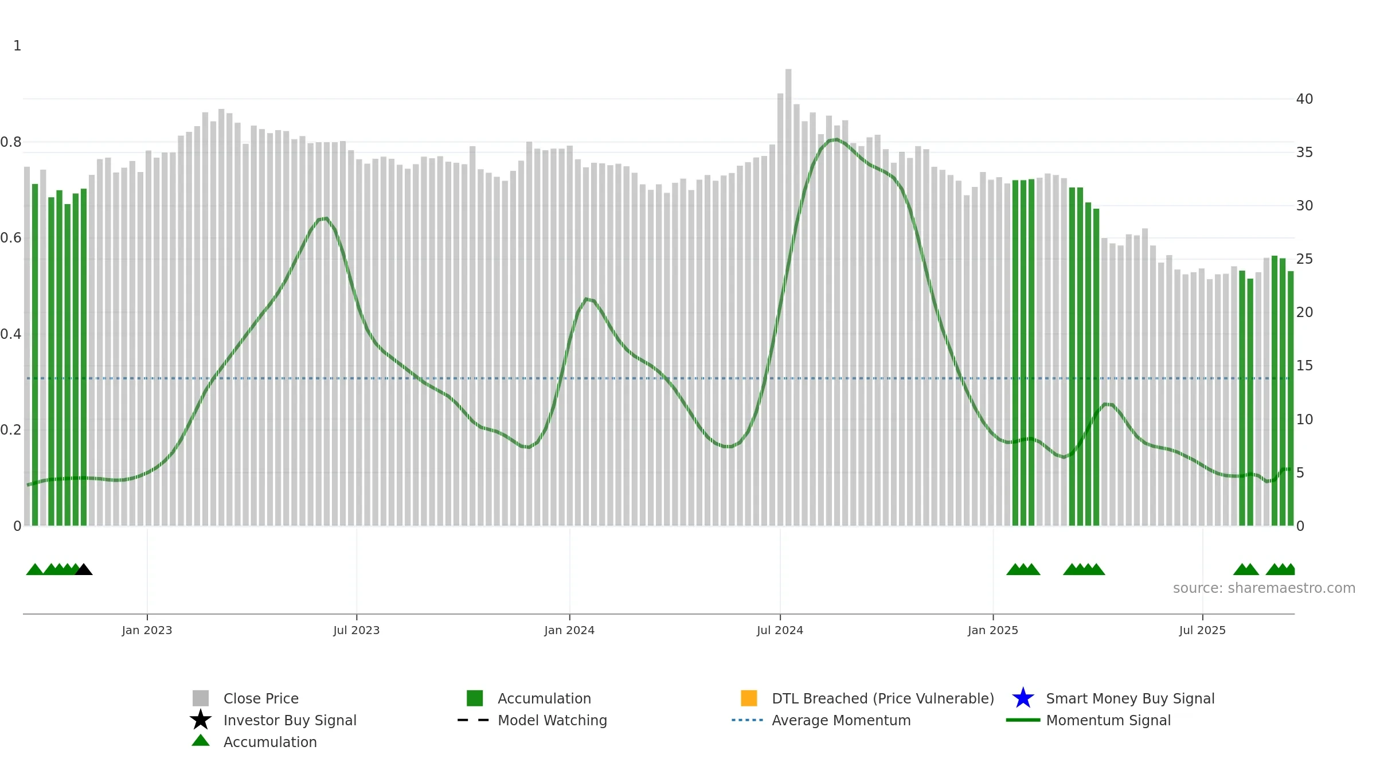Click the green Accumulation square legend icon
Screen dimensions: 1376x774
tap(475, 698)
